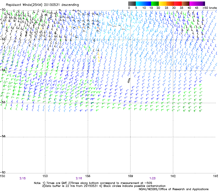This screenshot has width=218, height=191.
Task: Click the yellow 20-25 knots legend color
Action: click(163, 4)
